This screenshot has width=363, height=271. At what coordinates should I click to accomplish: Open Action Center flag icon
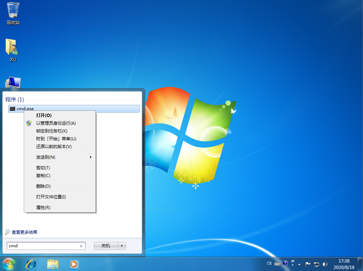coord(308,264)
